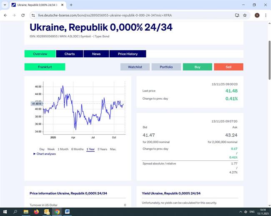Open Firefox from the taskbar

pyautogui.click(x=36, y=211)
